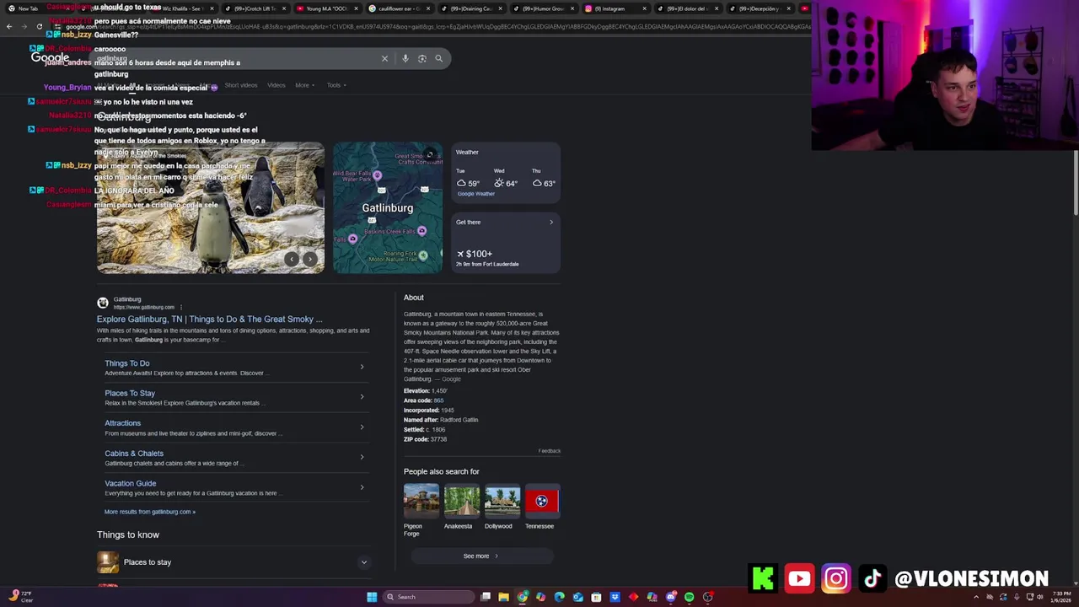Click the Gatlinburg map preview
Image resolution: width=1079 pixels, height=607 pixels.
[x=388, y=207]
